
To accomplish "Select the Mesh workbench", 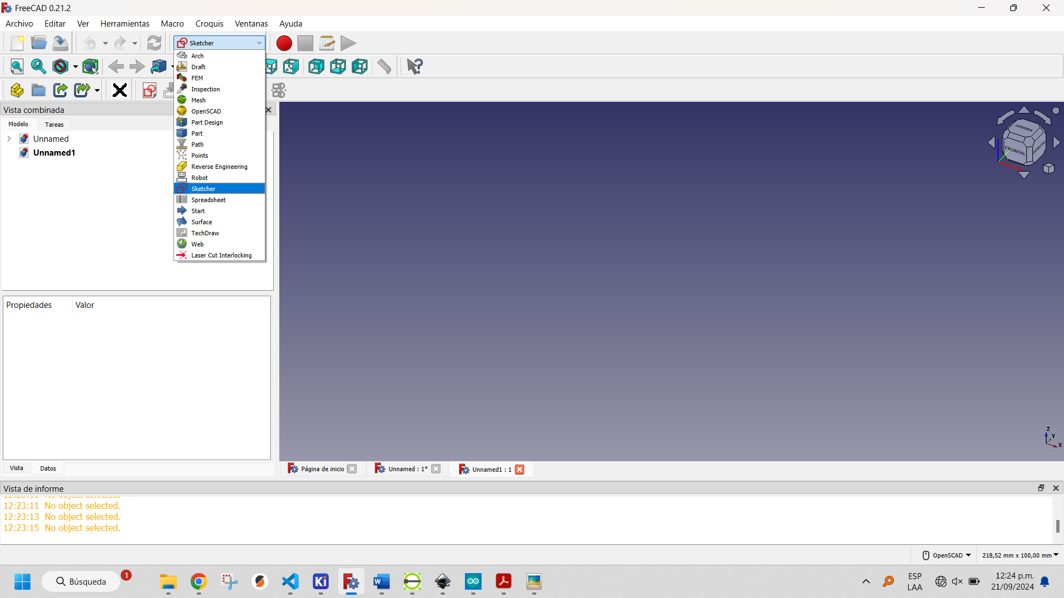I will point(197,100).
